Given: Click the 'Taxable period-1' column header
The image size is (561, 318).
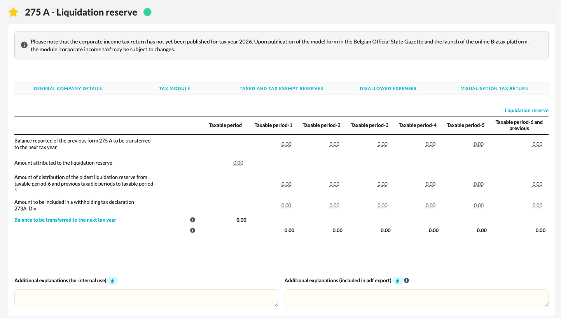Looking at the screenshot, I should click(273, 125).
